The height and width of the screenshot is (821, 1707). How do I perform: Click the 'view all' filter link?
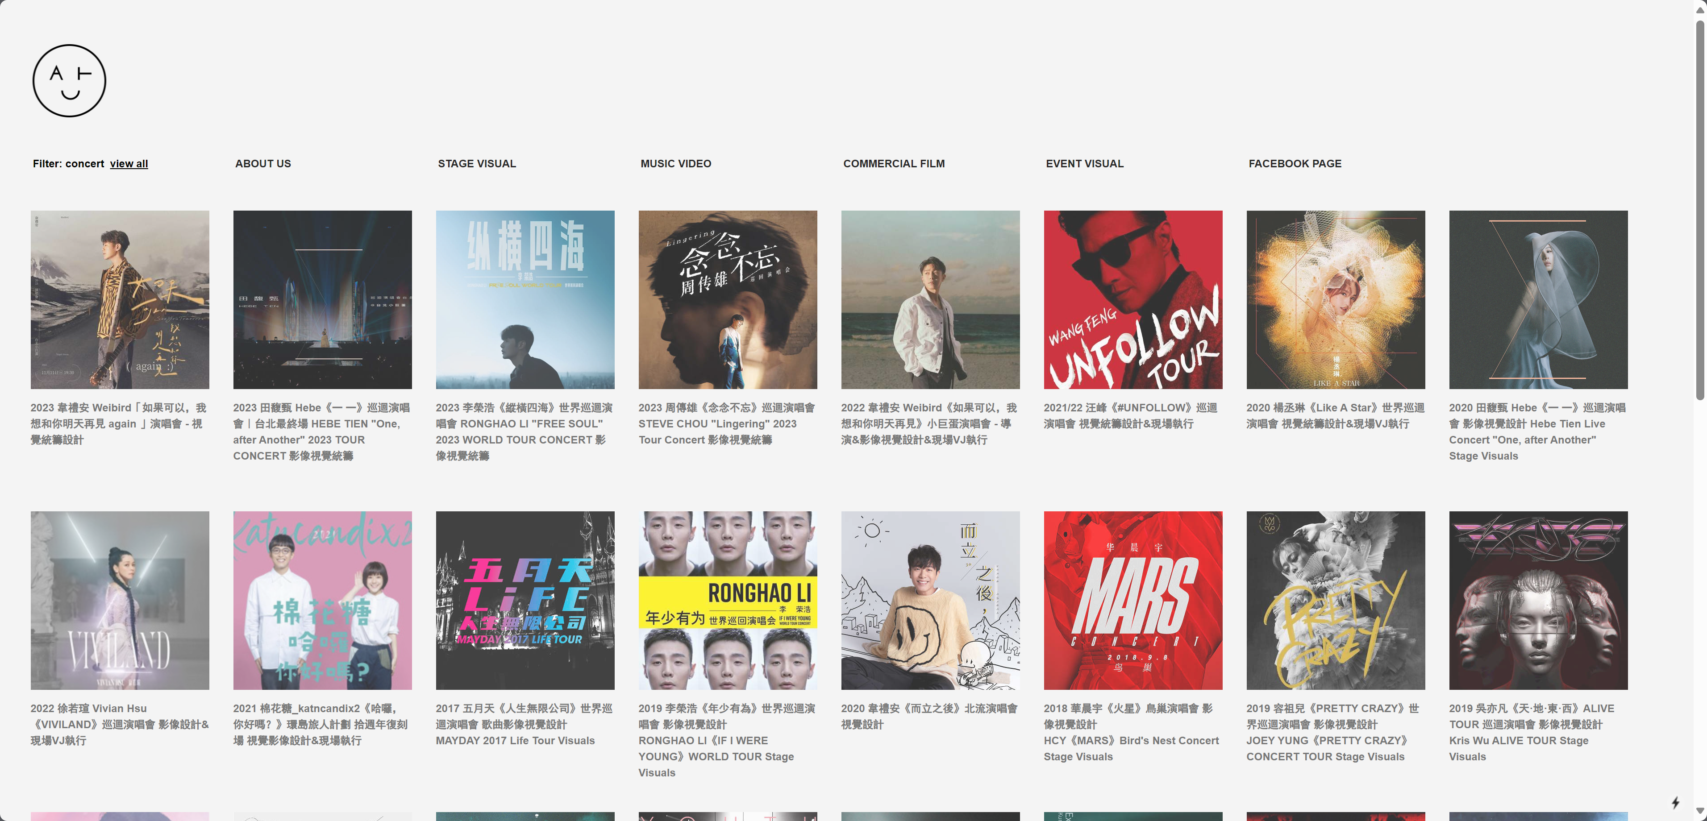pos(129,164)
